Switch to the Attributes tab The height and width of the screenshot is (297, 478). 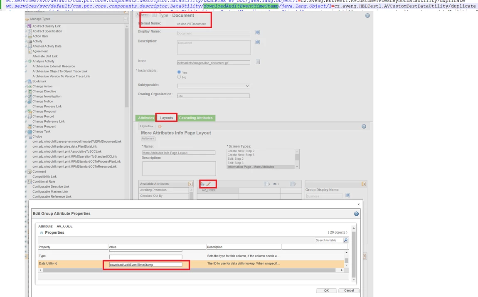146,118
